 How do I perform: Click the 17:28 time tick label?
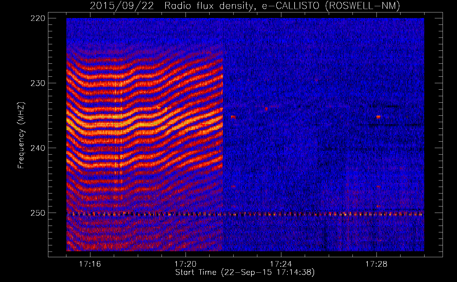(376, 264)
